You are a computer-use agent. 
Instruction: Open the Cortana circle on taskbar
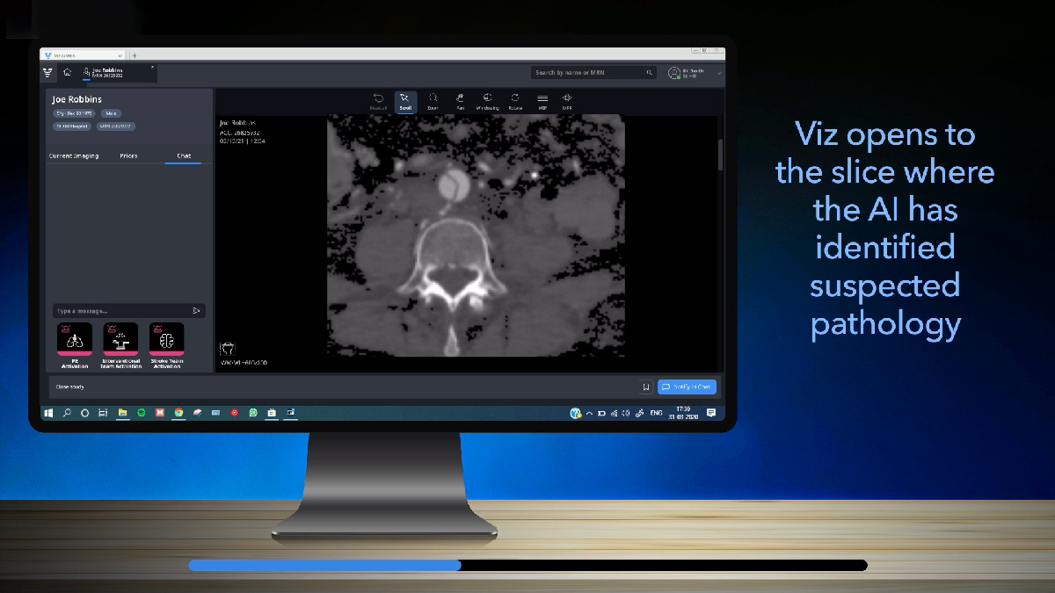pos(85,412)
